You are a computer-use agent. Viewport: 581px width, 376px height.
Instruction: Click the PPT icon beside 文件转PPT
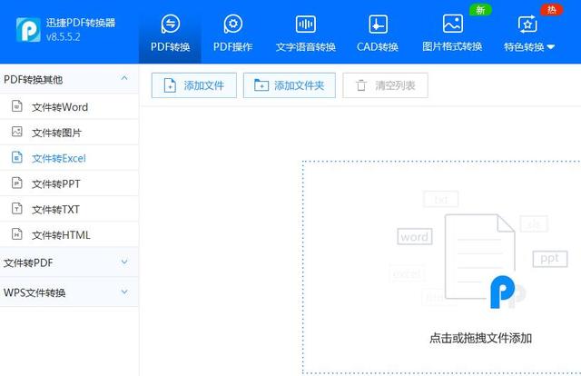pos(17,183)
